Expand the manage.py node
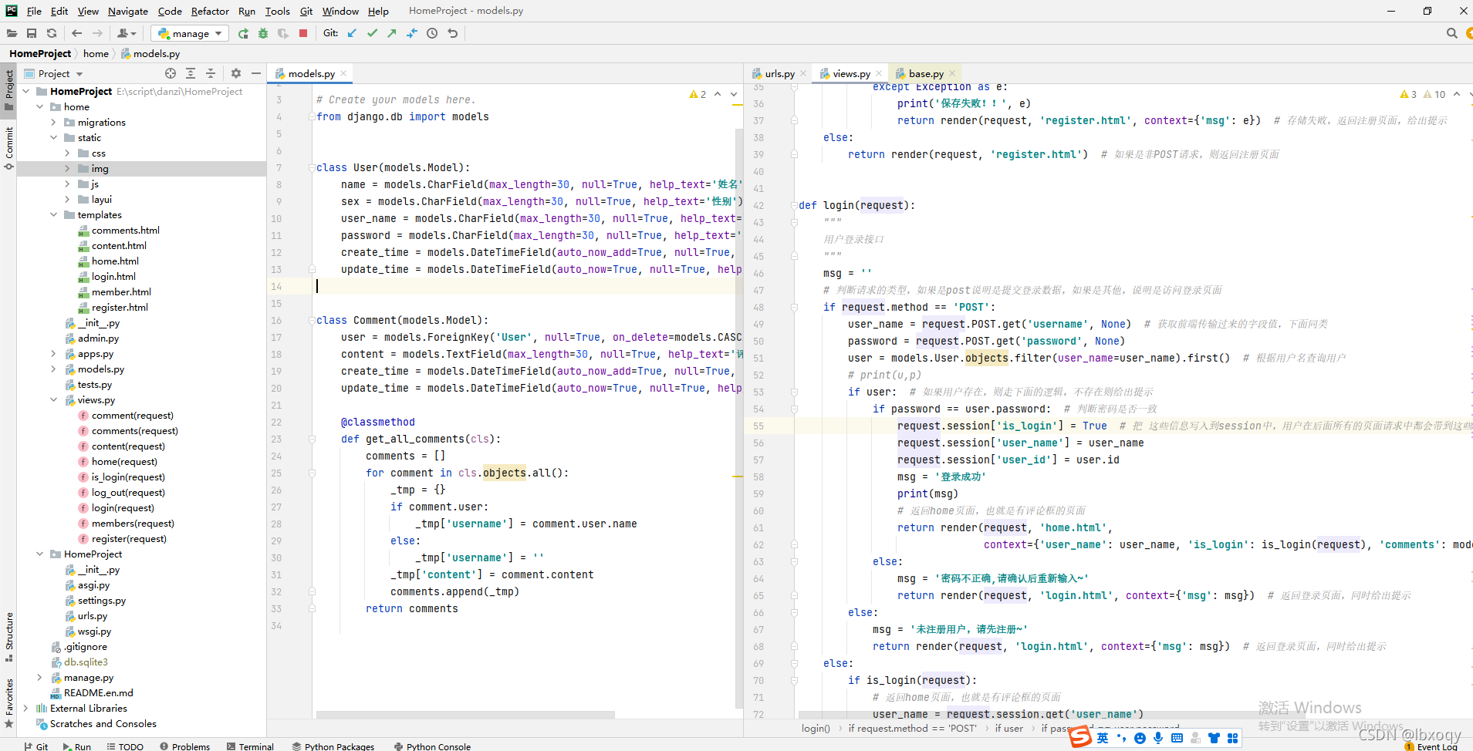 [x=40, y=677]
